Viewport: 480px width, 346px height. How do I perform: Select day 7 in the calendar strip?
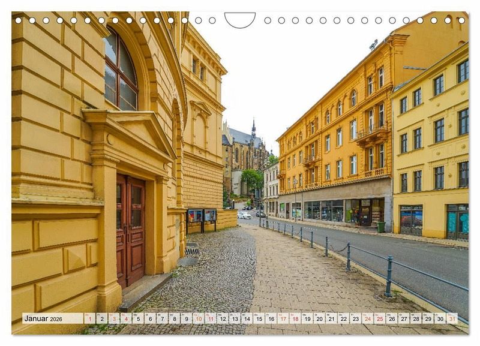click(x=162, y=318)
